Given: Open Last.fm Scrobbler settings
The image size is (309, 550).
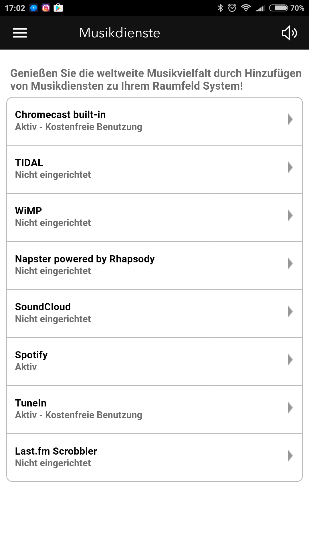Looking at the screenshot, I should tap(154, 457).
